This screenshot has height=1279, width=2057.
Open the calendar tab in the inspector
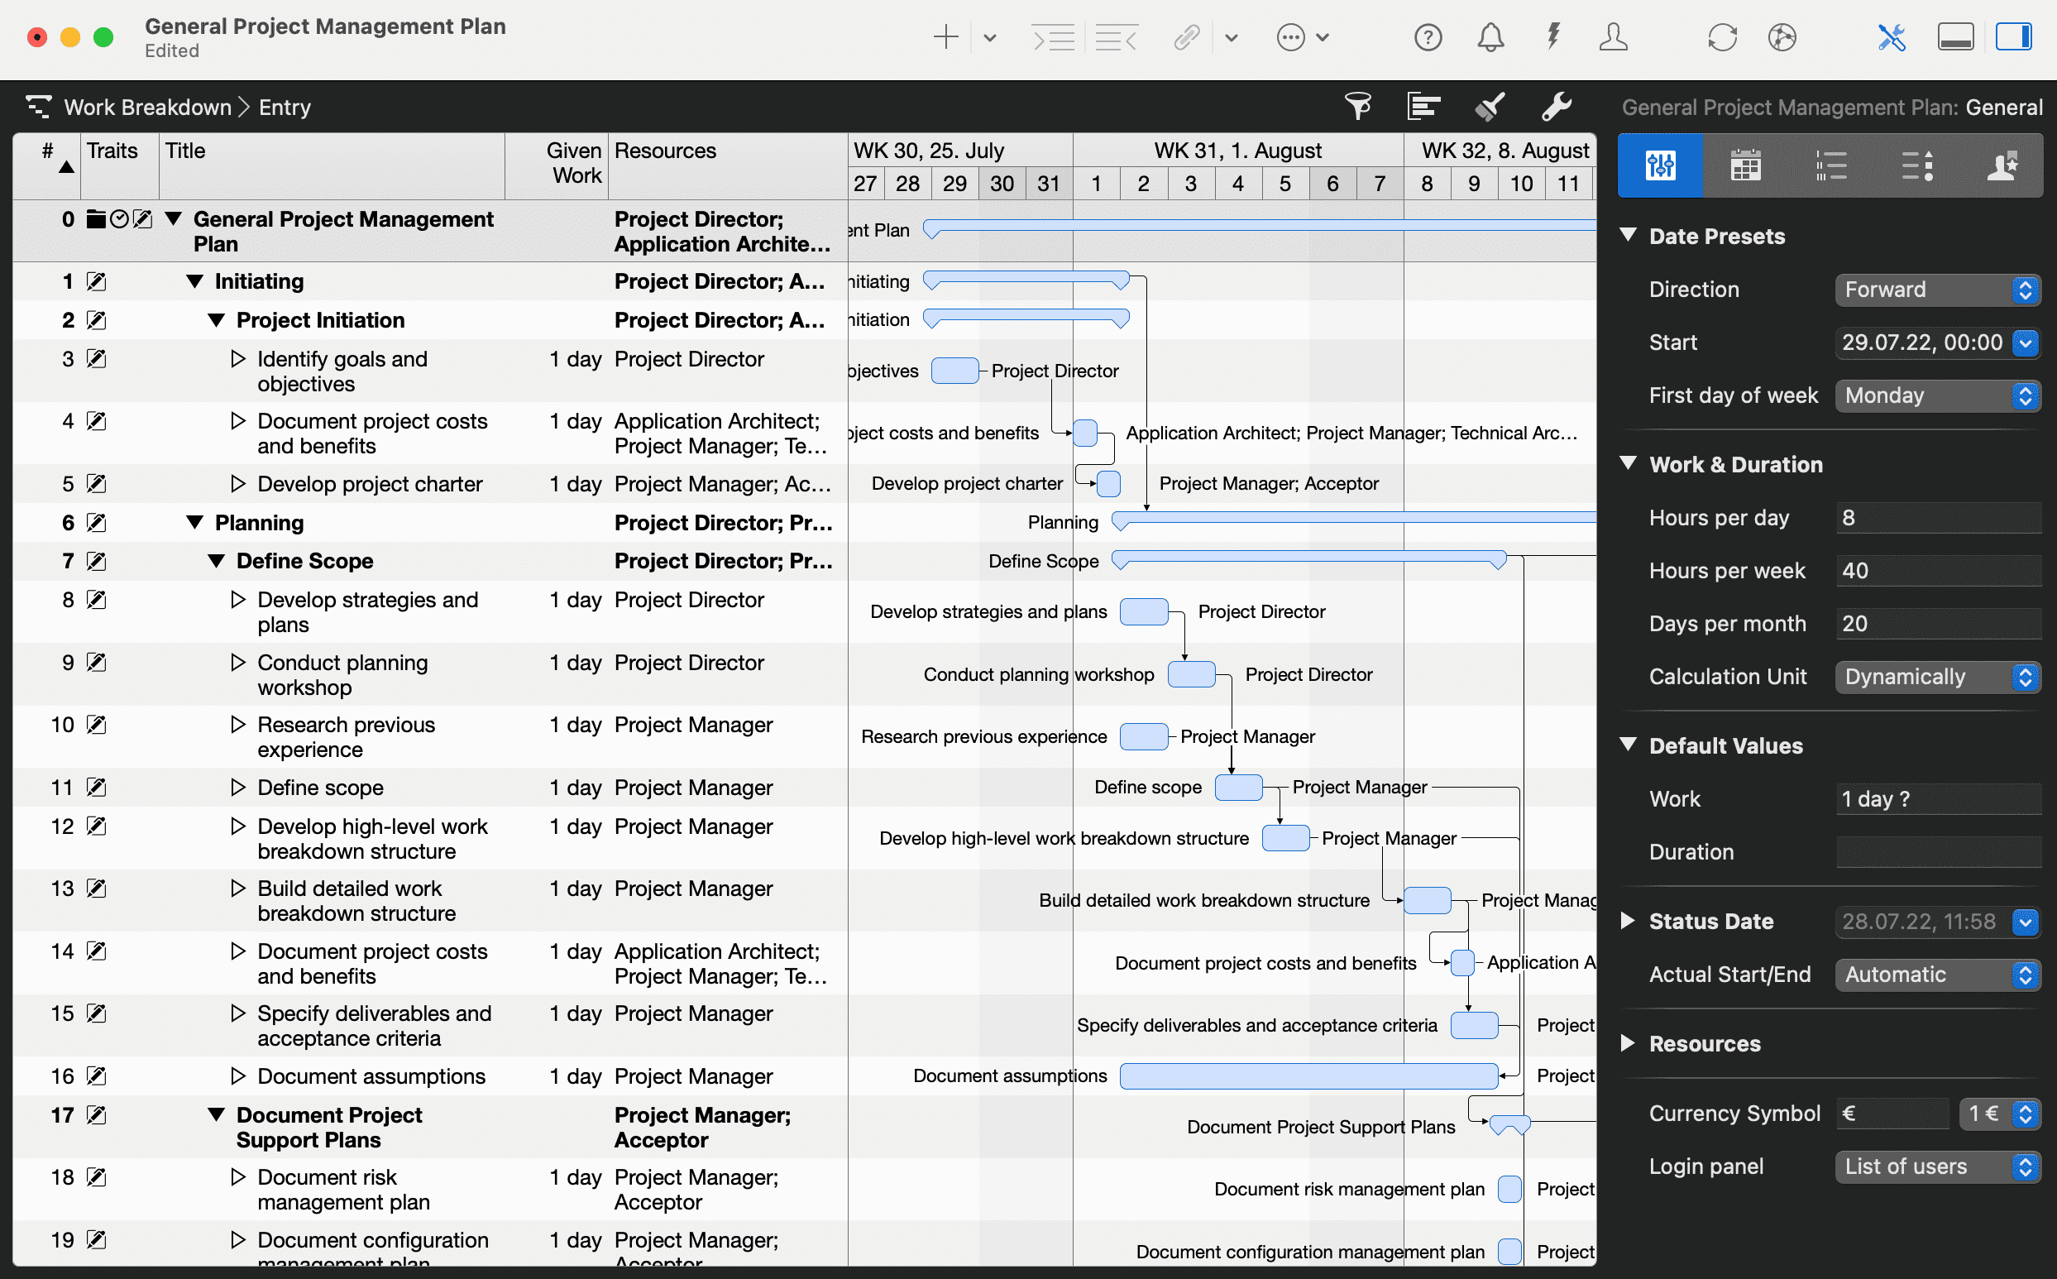click(x=1746, y=165)
